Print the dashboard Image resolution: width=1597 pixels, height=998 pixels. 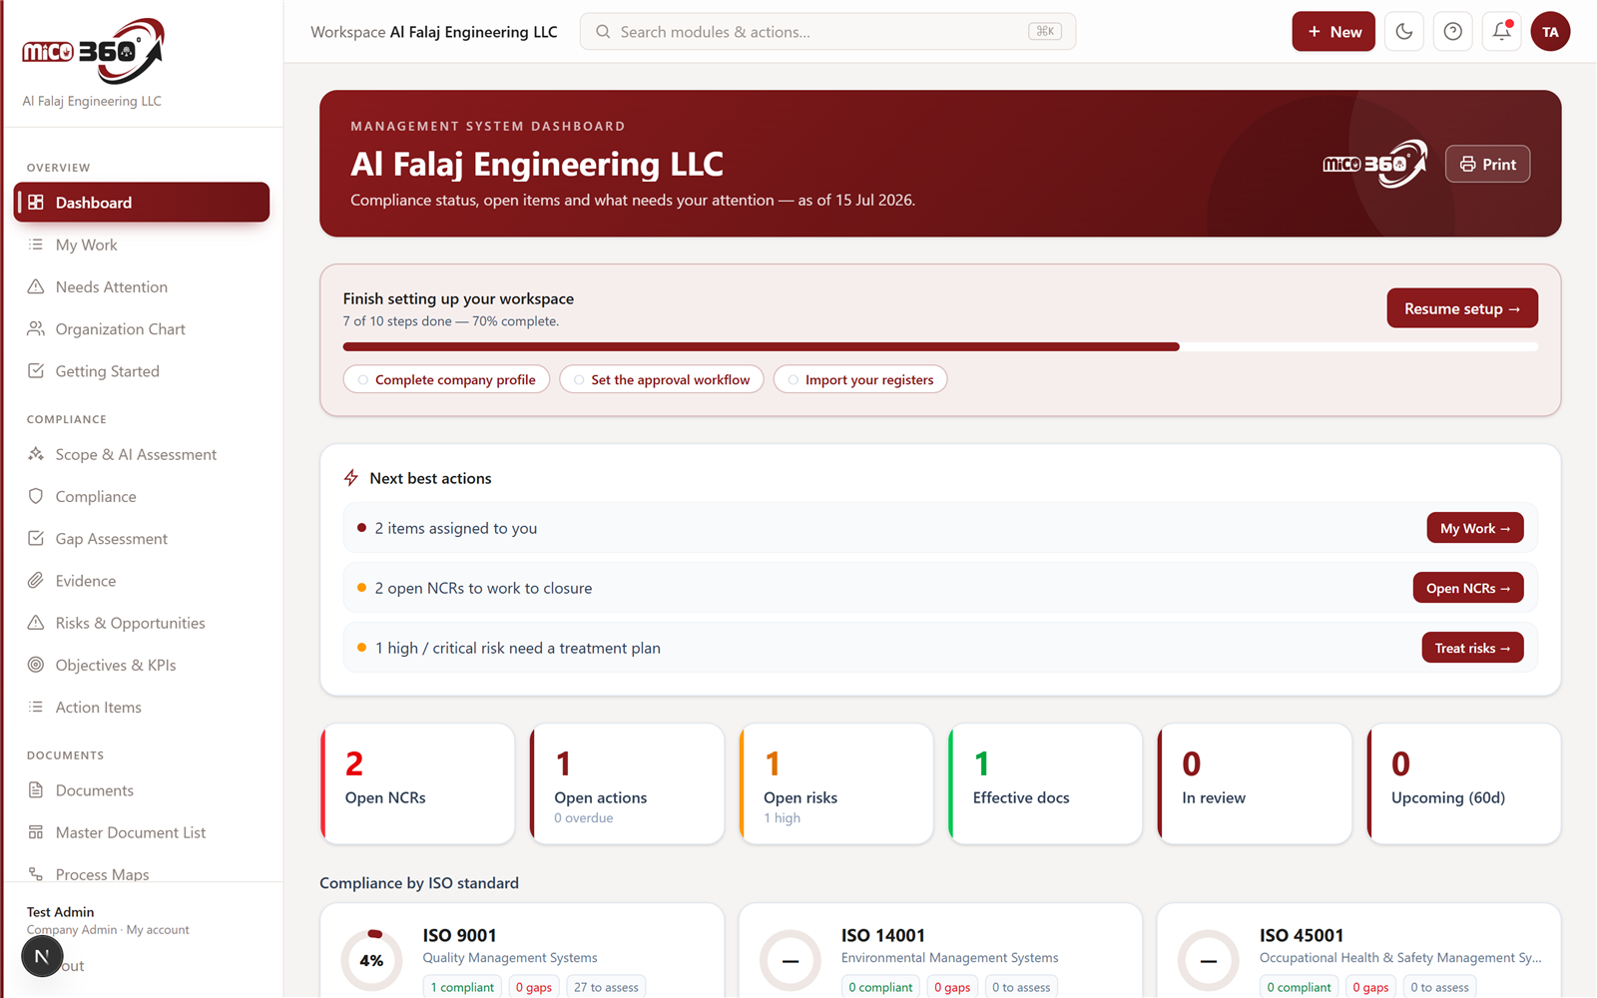(x=1487, y=164)
